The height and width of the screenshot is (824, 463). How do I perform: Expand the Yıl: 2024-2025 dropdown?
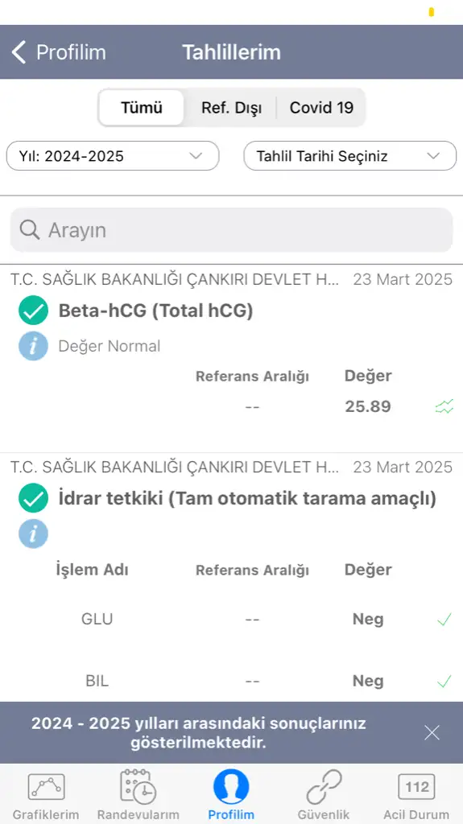(x=113, y=156)
